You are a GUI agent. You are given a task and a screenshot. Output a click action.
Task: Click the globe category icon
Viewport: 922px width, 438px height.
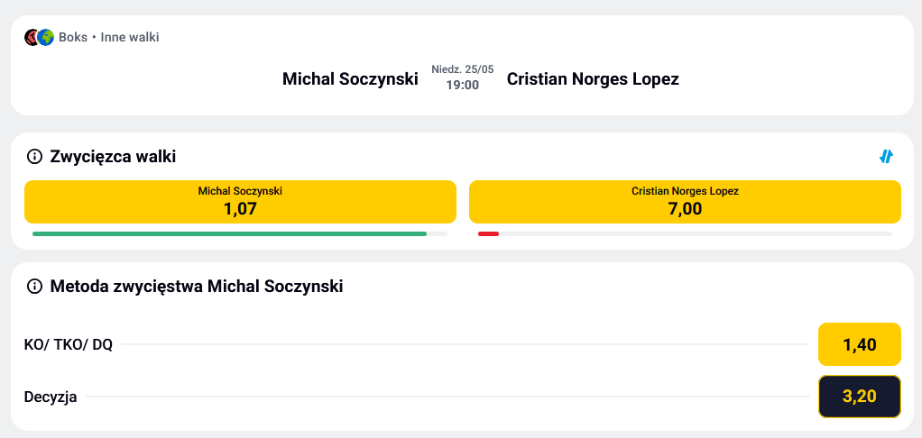pyautogui.click(x=46, y=37)
